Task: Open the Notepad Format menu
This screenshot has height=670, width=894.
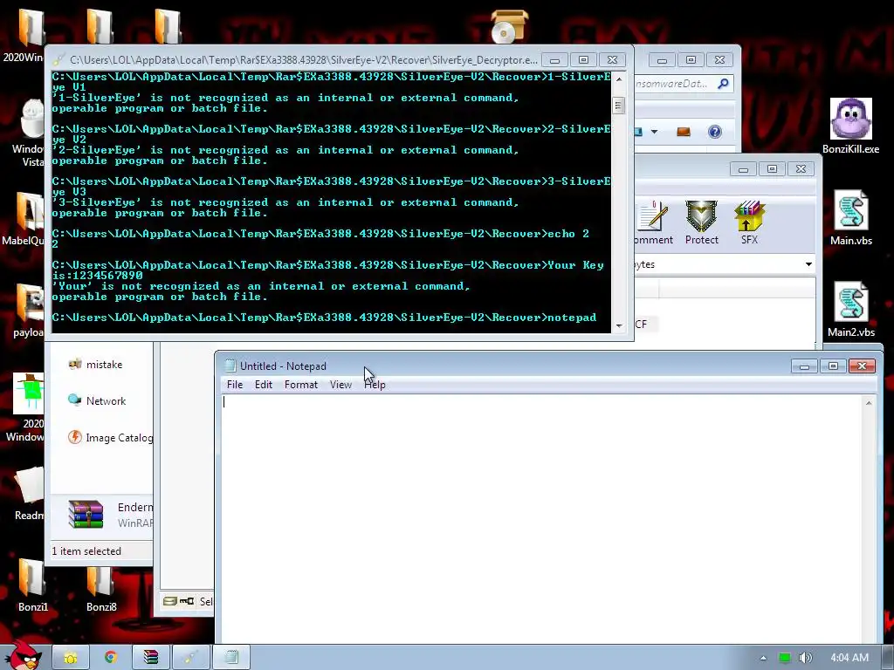Action: (301, 385)
